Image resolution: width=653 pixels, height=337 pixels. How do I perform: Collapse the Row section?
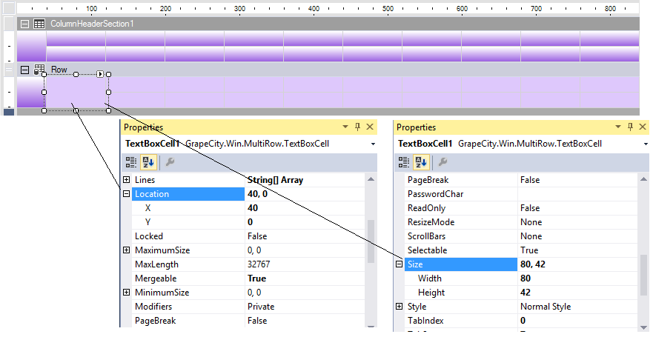pyautogui.click(x=24, y=70)
